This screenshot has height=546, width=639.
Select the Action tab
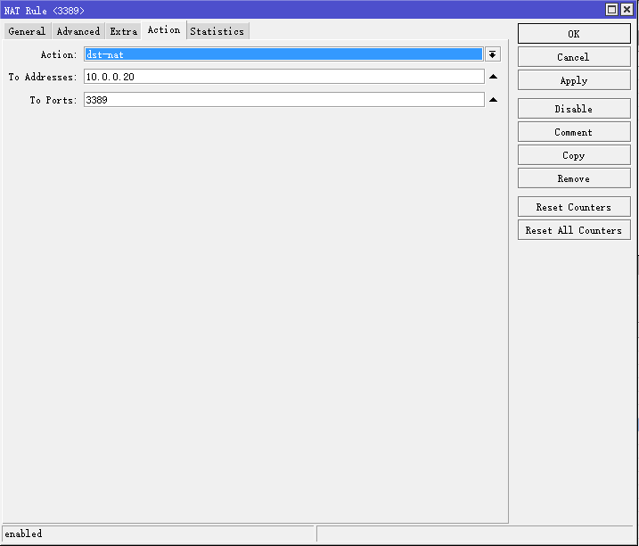(x=164, y=30)
